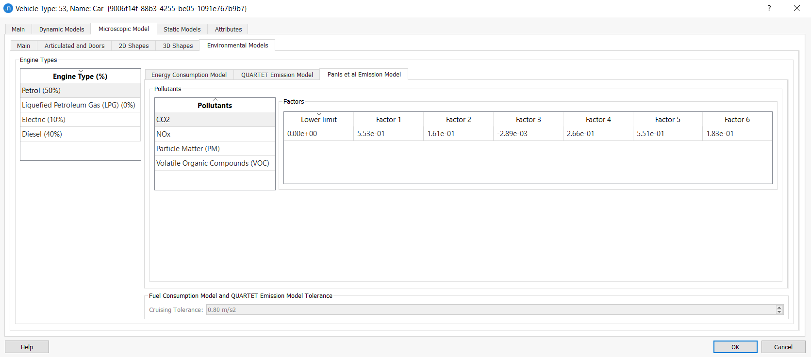The height and width of the screenshot is (357, 811).
Task: Click the Help button
Action: point(27,347)
